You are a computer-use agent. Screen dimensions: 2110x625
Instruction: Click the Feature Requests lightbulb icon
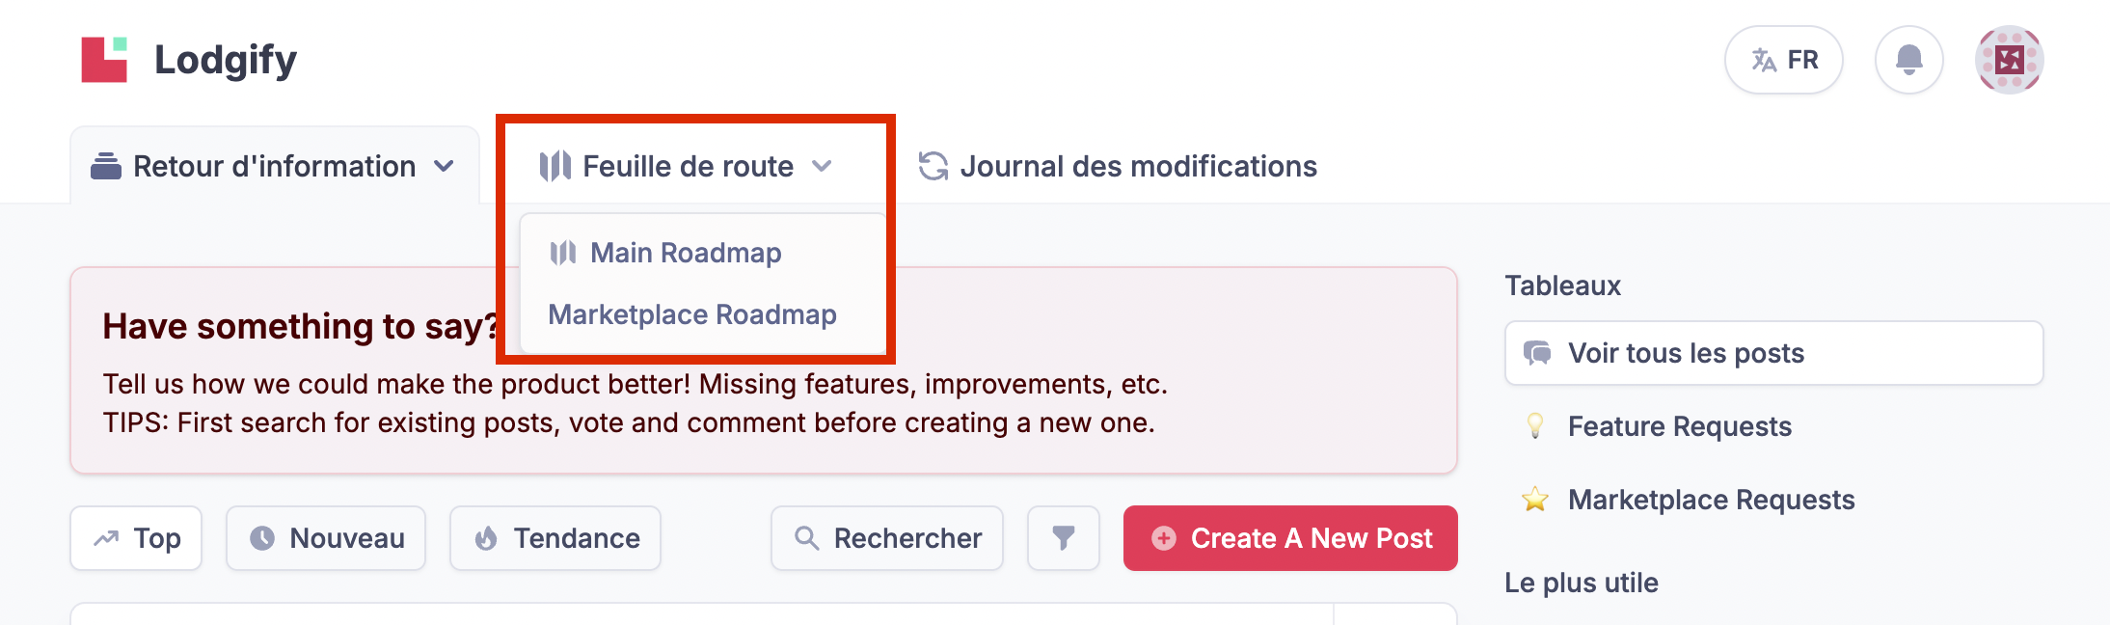click(x=1535, y=426)
